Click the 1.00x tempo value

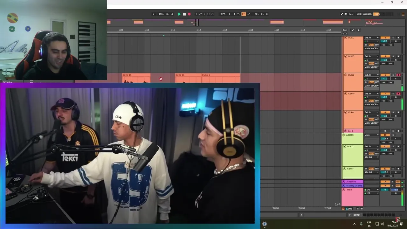coord(349,209)
